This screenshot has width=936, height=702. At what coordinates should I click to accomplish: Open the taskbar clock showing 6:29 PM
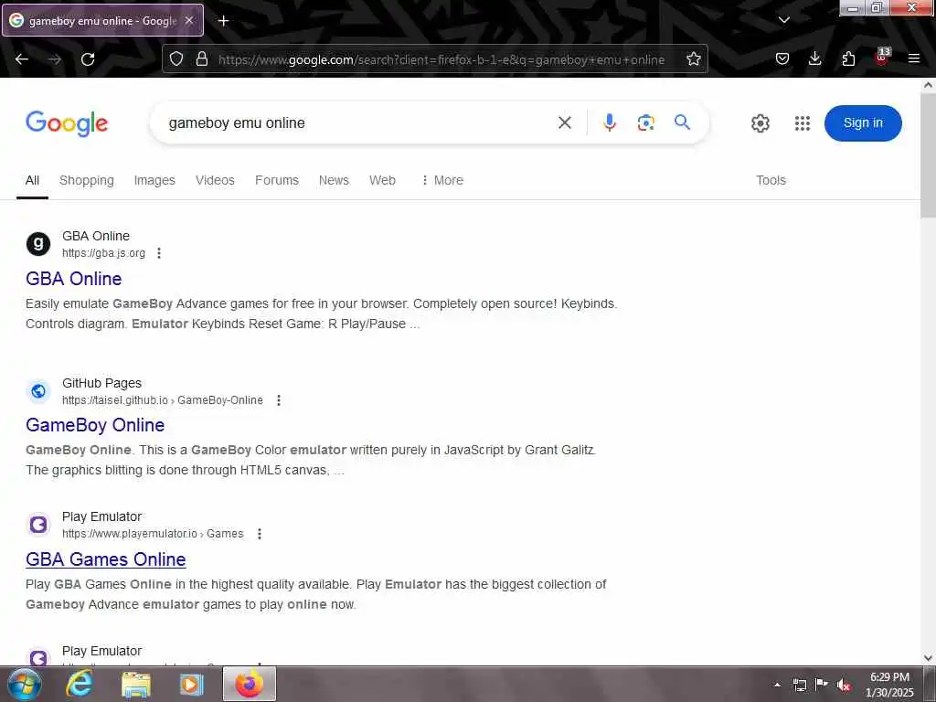pyautogui.click(x=889, y=685)
